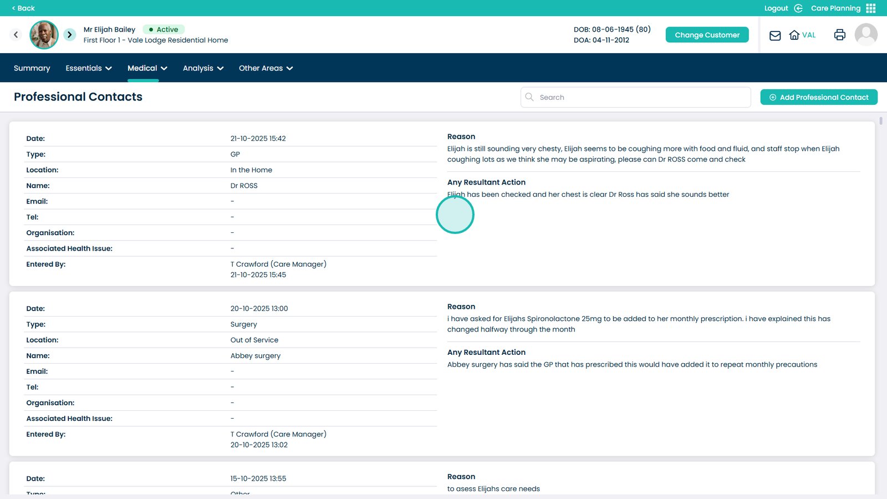887x499 pixels.
Task: Go back using the Back link
Action: tap(23, 8)
